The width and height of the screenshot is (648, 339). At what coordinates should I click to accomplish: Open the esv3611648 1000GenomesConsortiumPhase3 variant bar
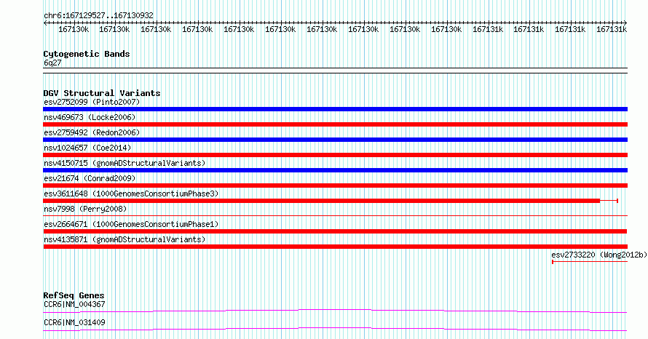click(x=331, y=201)
